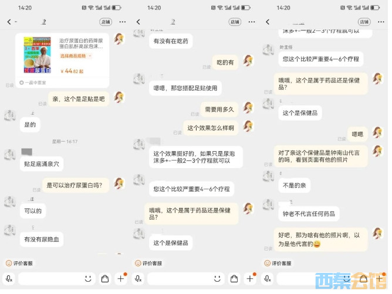
Task: Open the three-dot menu in right chat
Action: click(381, 22)
